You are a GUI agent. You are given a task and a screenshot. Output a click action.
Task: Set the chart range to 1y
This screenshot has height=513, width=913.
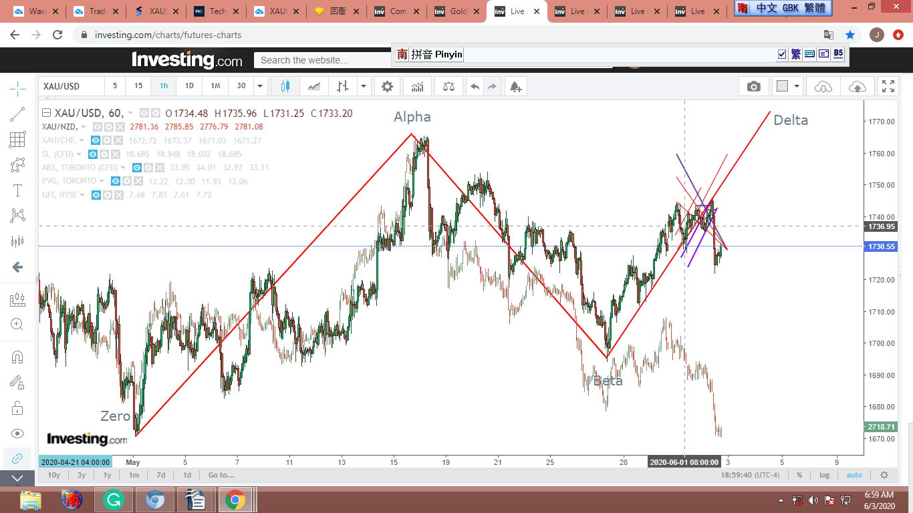tap(107, 475)
